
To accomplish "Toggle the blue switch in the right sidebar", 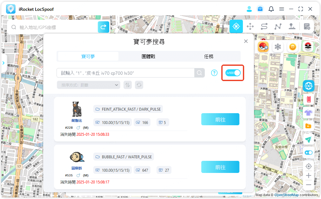I will coord(309,153).
